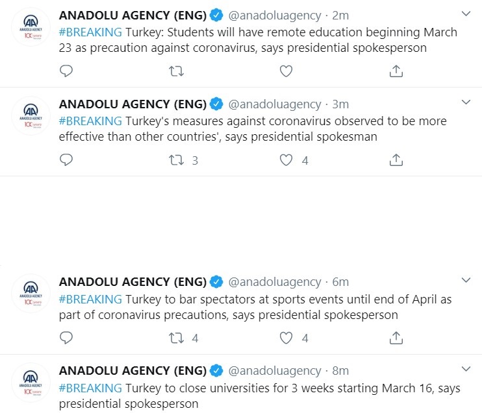Reply to the coronavirus measures tweet

[x=66, y=160]
